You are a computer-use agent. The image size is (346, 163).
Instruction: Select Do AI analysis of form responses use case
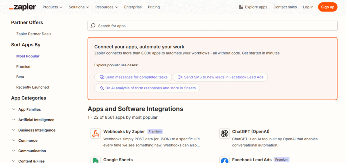[147, 88]
